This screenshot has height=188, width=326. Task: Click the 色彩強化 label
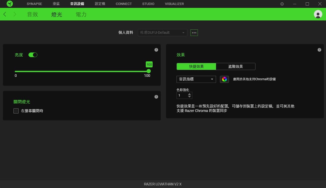183,90
